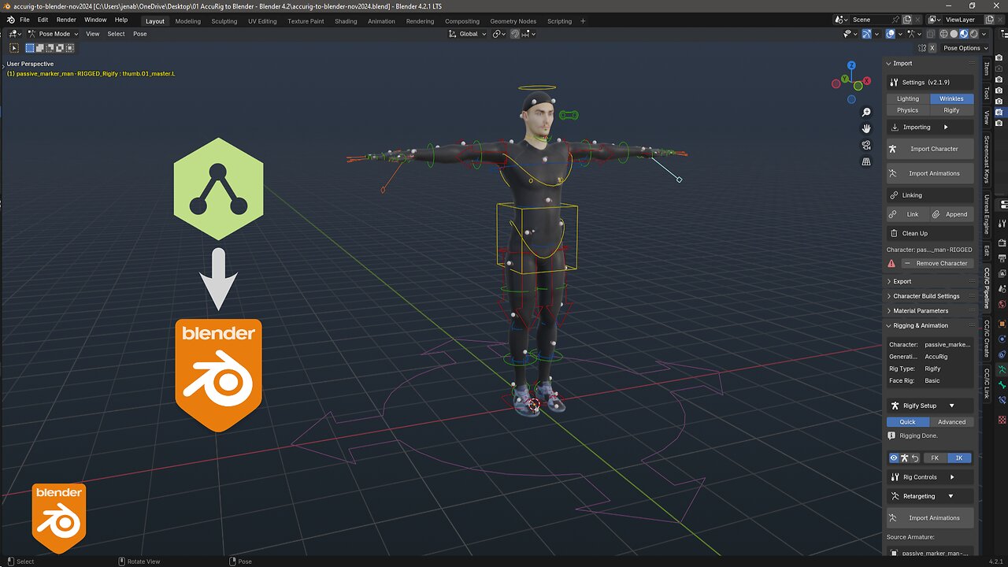Collapse the Retargeting section
The width and height of the screenshot is (1008, 567).
pos(951,497)
